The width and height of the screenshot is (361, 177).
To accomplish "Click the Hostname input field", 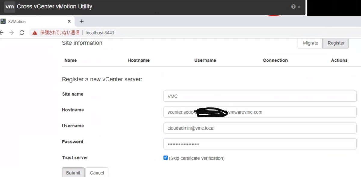I will 260,112.
